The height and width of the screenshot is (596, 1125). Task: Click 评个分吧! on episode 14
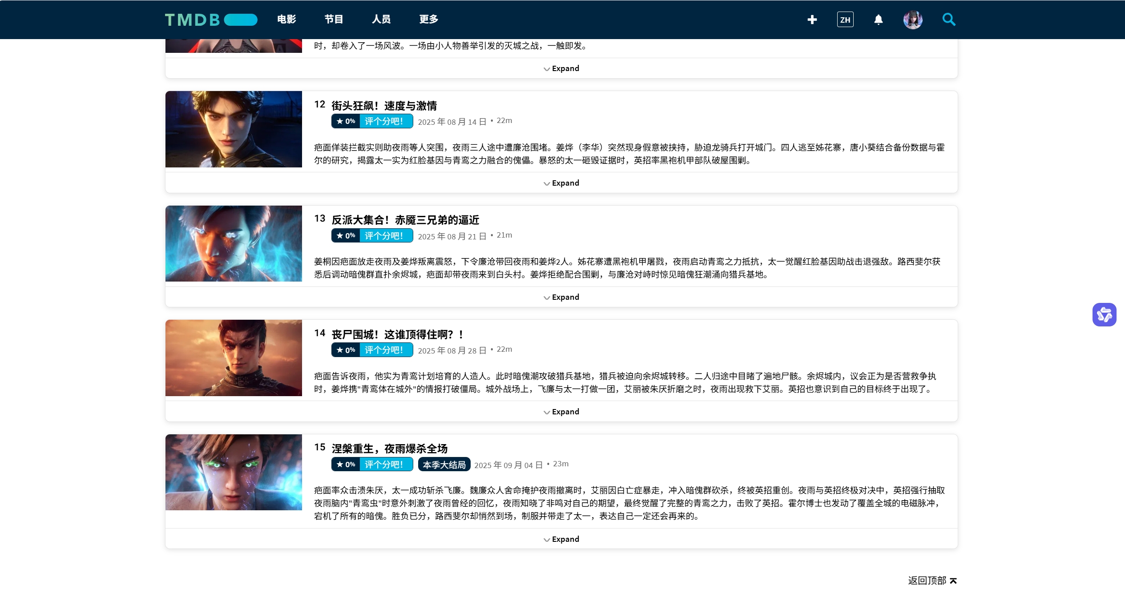(383, 350)
